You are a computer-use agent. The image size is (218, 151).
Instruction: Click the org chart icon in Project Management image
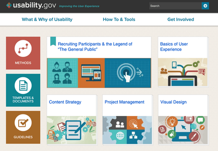coord(133,135)
